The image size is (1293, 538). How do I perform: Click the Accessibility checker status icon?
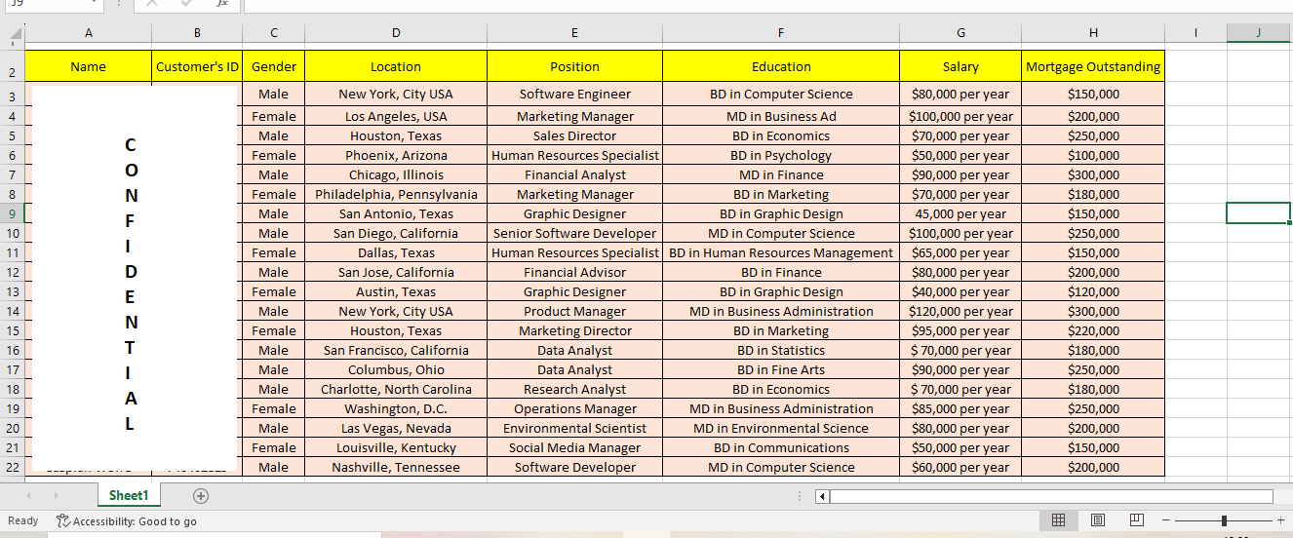click(x=63, y=520)
